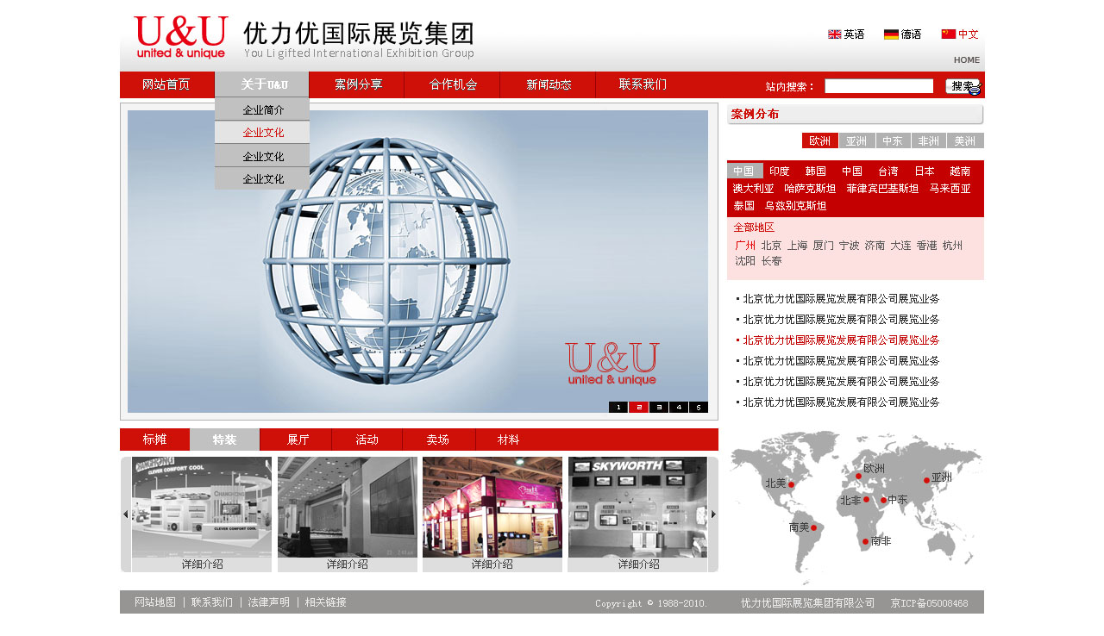The image size is (1104, 636).
Task: Open Skyworth booth thumbnail
Action: (x=637, y=507)
